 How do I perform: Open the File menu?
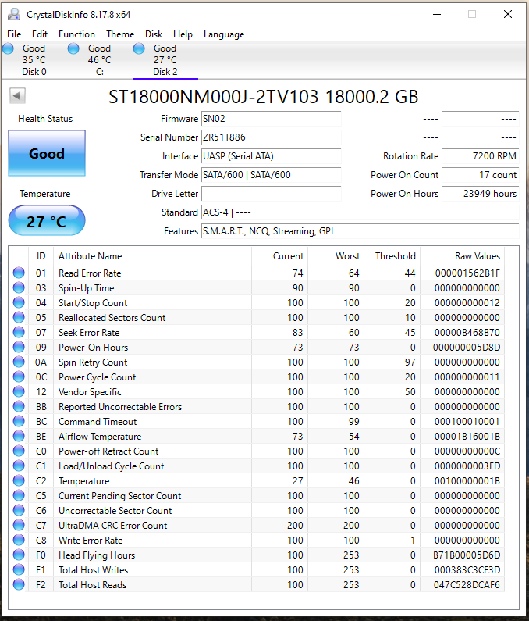pos(14,34)
